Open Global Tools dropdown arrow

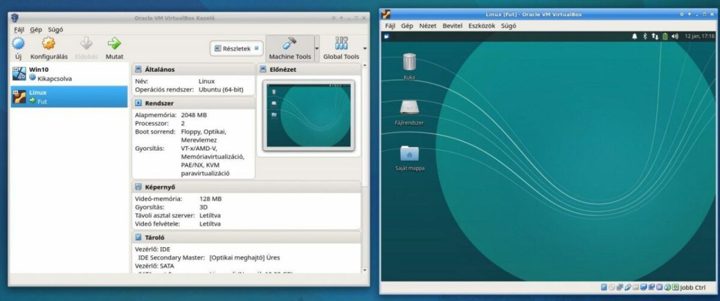click(364, 48)
